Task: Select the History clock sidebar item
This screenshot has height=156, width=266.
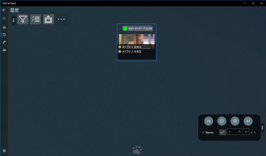Action: point(4,35)
